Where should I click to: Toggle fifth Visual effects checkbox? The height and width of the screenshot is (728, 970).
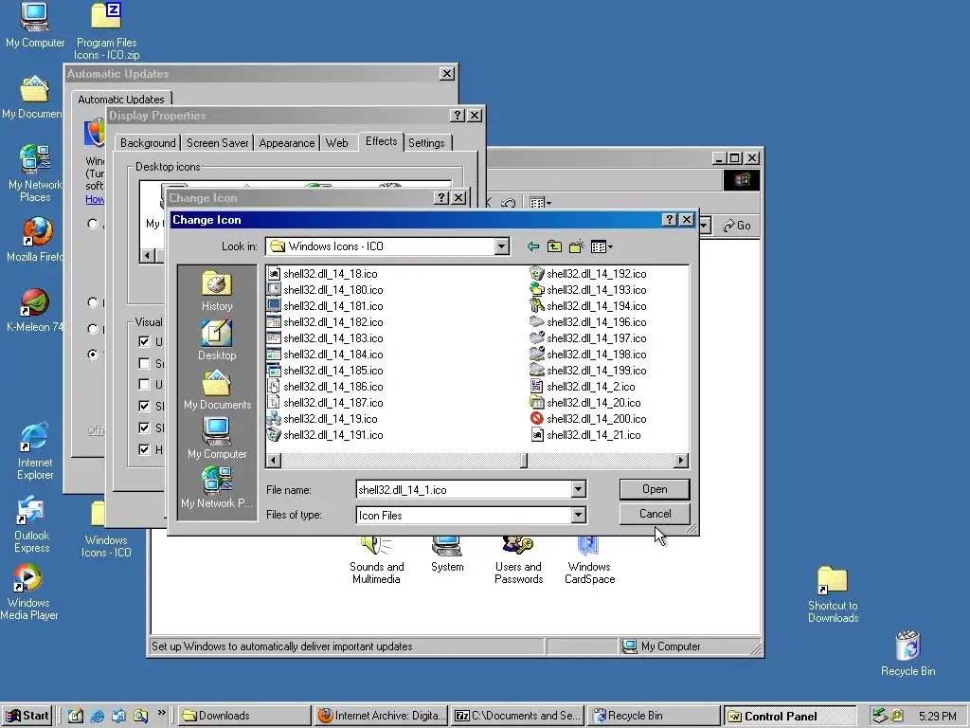(144, 428)
